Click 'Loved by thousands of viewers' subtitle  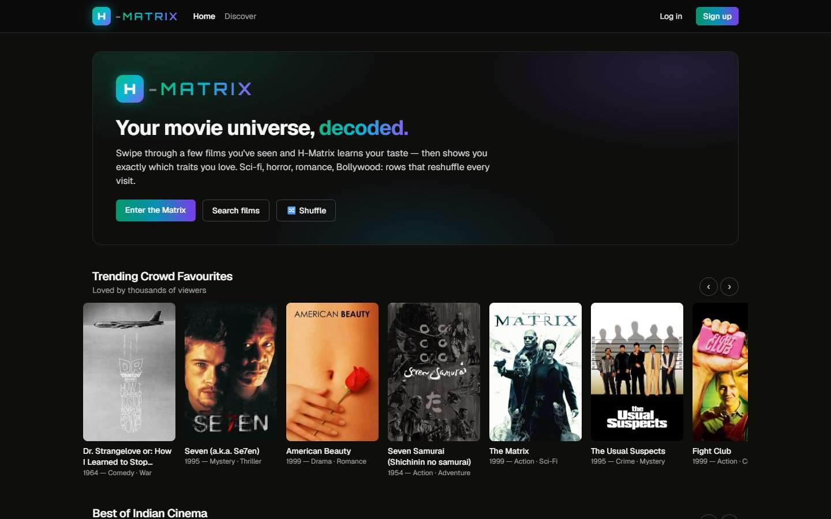point(149,290)
